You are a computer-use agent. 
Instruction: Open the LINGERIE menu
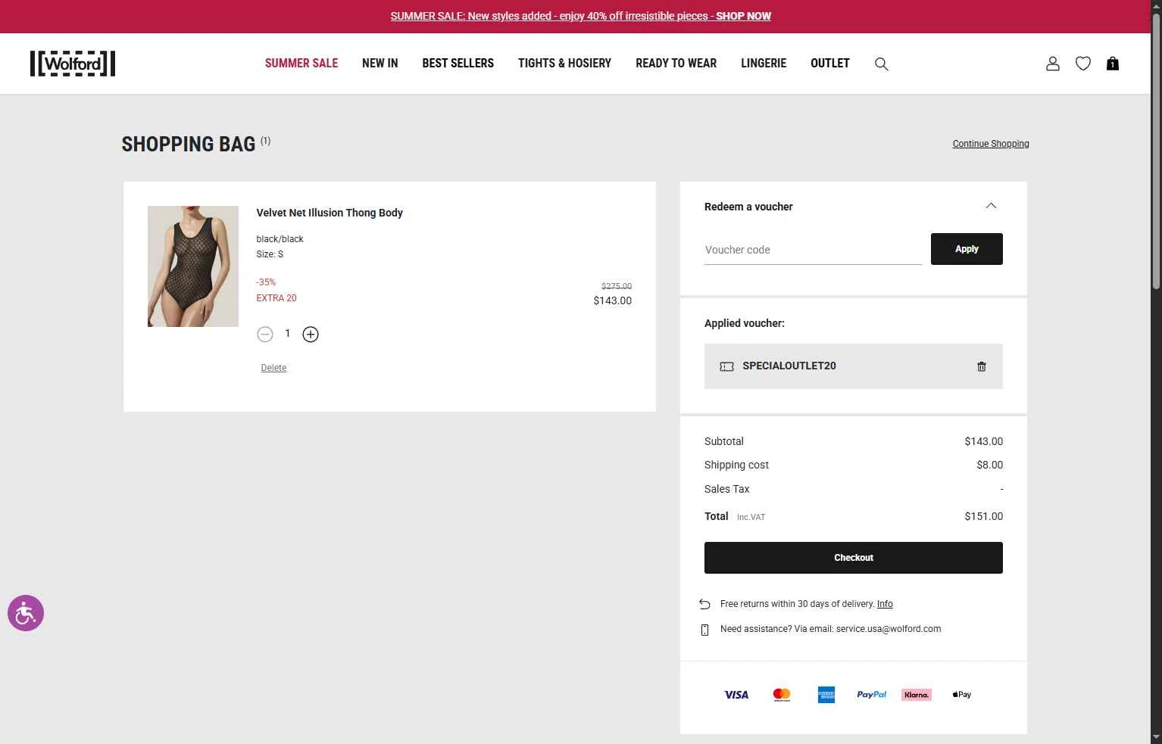point(764,64)
